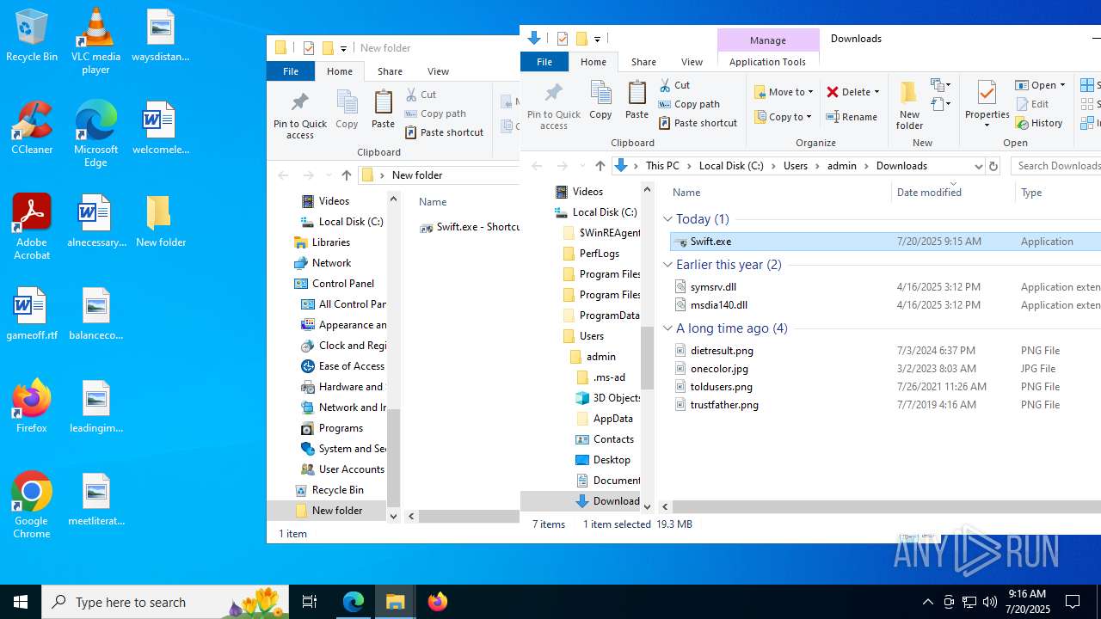1101x619 pixels.
Task: Select Control Panel in New folder window tree
Action: click(342, 284)
